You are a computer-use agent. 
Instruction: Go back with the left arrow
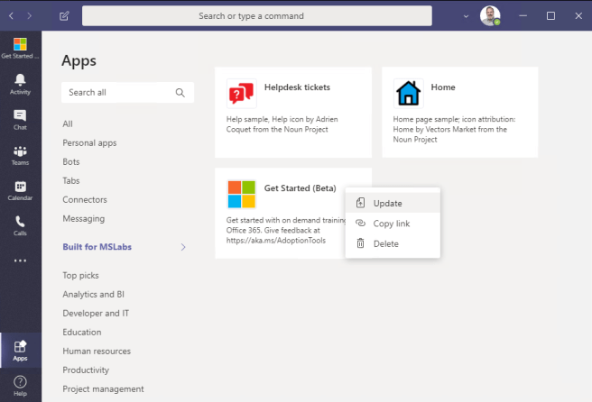12,15
